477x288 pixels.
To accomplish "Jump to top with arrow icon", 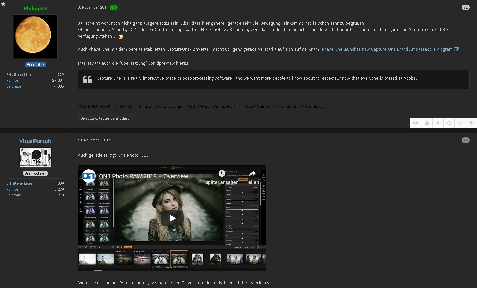I will click(471, 123).
